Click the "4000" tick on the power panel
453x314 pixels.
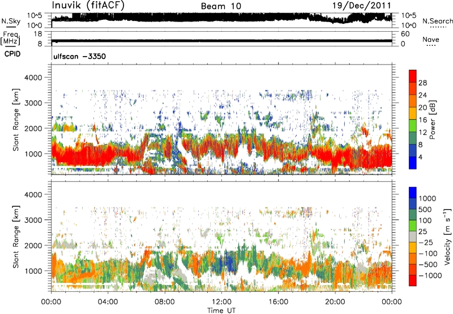tap(33, 78)
